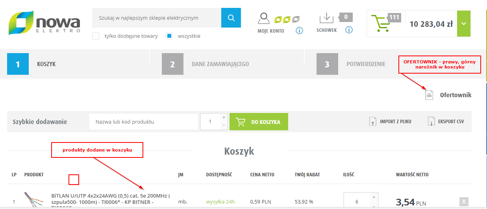Click quantity field showing 6
This screenshot has width=487, height=209.
357,201
